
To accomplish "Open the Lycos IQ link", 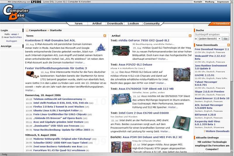I will pos(61,2).
